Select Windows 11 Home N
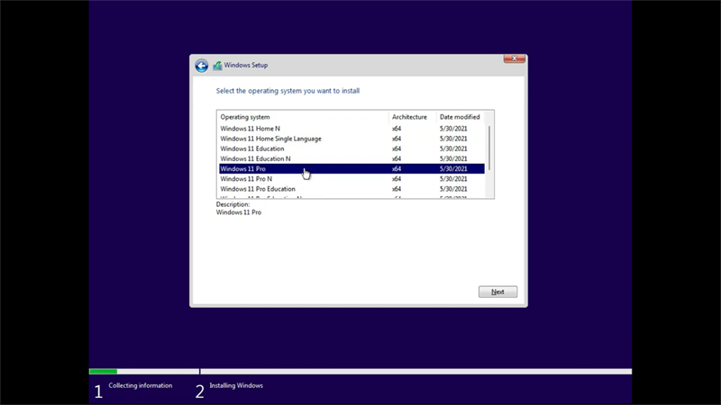This screenshot has height=405, width=721. 251,129
